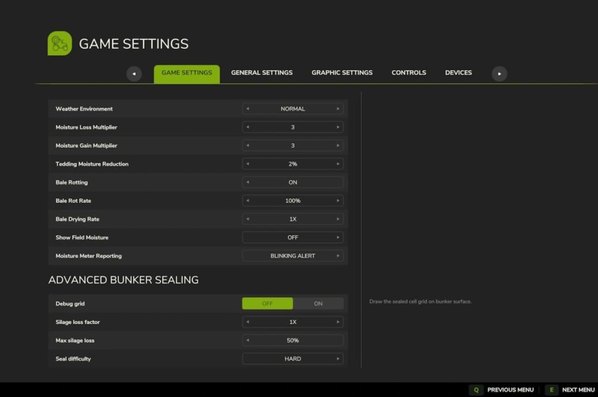Raise Silage loss factor with right arrow
Viewport: 598px width, 397px height.
point(338,322)
